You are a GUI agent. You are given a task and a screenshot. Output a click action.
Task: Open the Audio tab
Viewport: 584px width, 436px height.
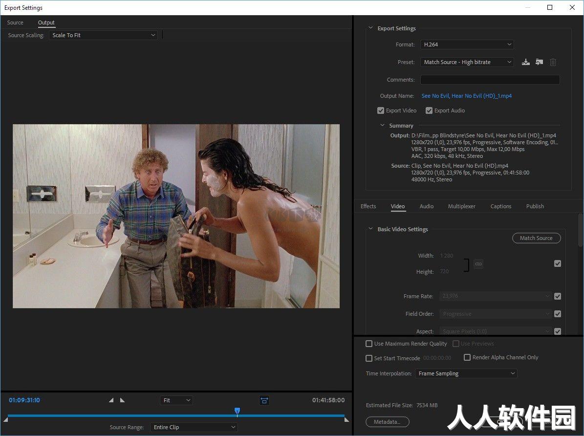(x=427, y=206)
